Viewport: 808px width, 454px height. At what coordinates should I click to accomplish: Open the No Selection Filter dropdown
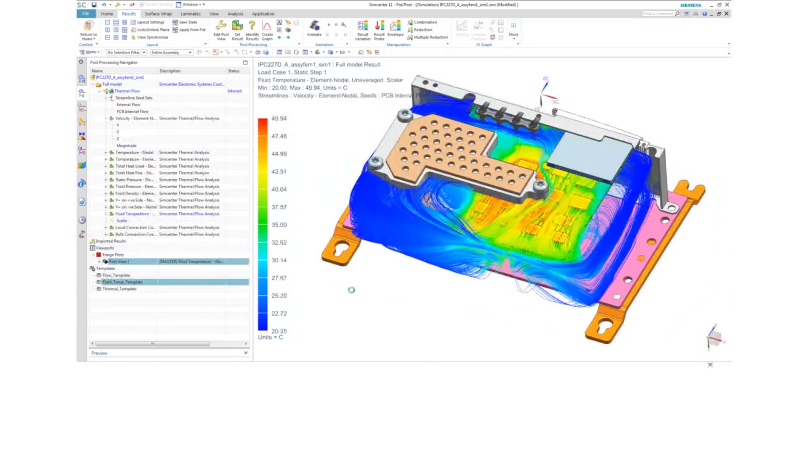pyautogui.click(x=125, y=52)
